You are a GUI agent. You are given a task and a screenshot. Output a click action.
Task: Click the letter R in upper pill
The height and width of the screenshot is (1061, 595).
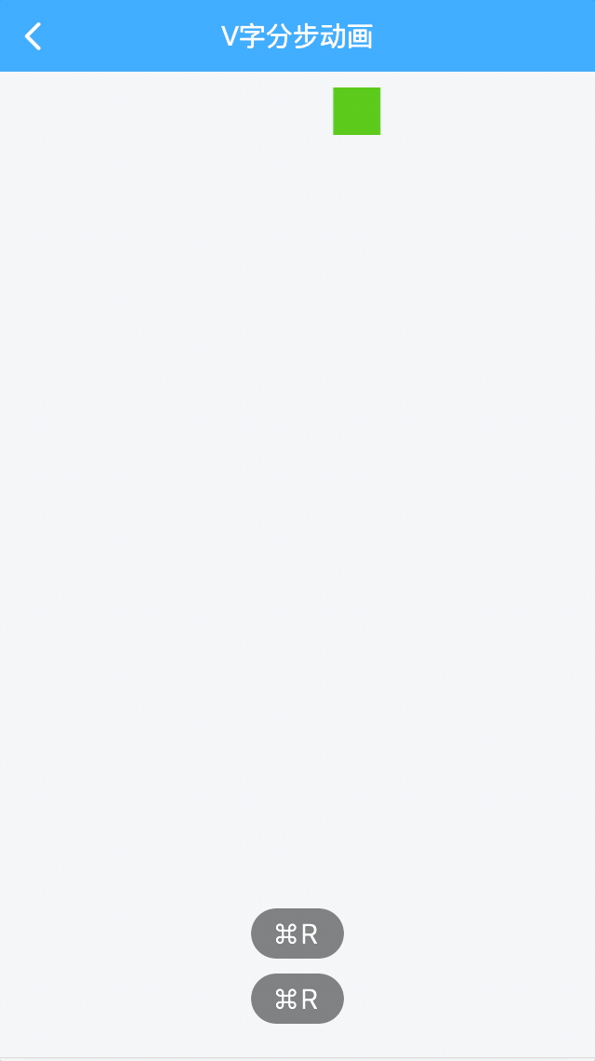coord(310,934)
